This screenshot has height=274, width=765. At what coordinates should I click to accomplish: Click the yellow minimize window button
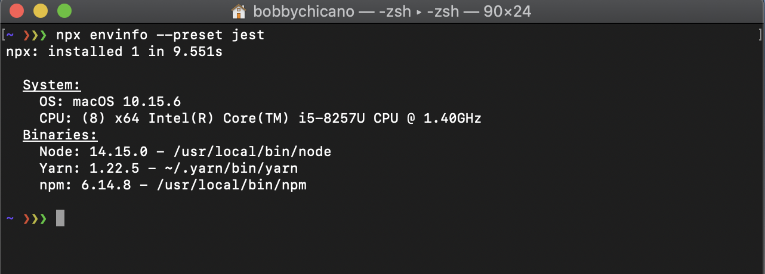click(x=41, y=11)
